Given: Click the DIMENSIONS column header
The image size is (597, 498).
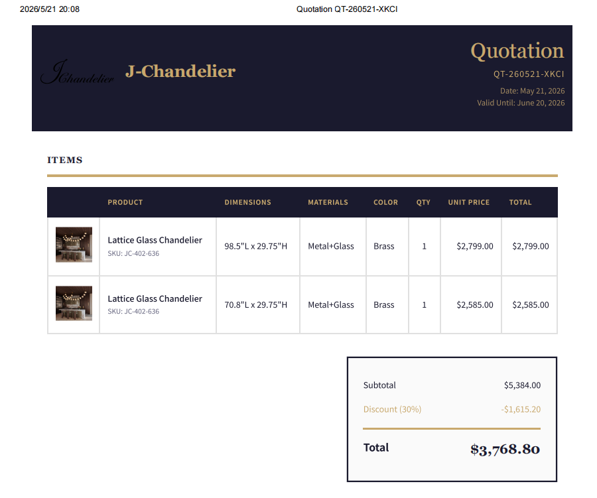Looking at the screenshot, I should (x=247, y=202).
